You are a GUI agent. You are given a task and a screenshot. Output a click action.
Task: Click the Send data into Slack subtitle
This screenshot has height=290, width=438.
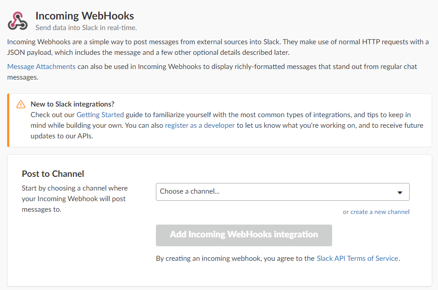pos(86,27)
